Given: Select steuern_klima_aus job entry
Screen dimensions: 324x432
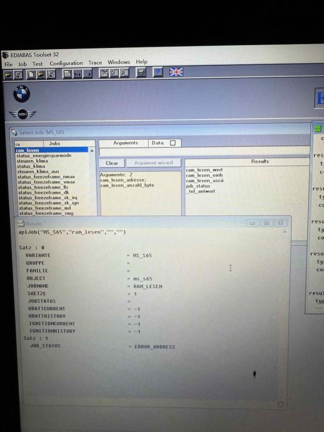Looking at the screenshot, I should pos(38,171).
